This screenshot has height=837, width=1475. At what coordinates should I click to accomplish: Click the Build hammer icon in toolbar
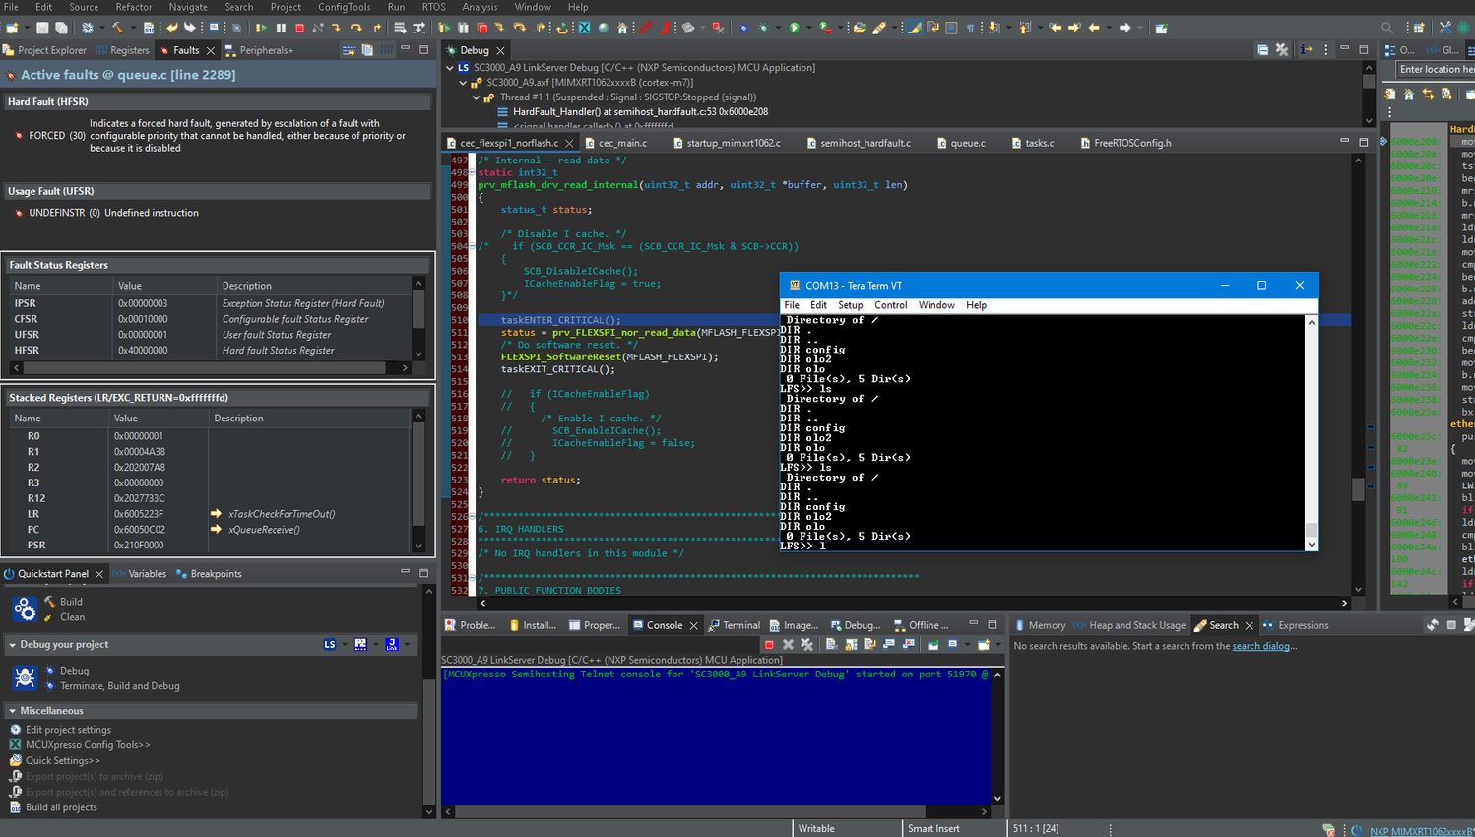pyautogui.click(x=117, y=28)
